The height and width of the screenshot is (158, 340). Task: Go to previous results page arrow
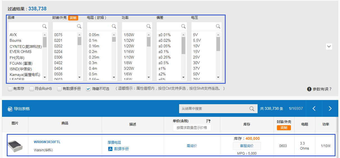pyautogui.click(x=314, y=108)
